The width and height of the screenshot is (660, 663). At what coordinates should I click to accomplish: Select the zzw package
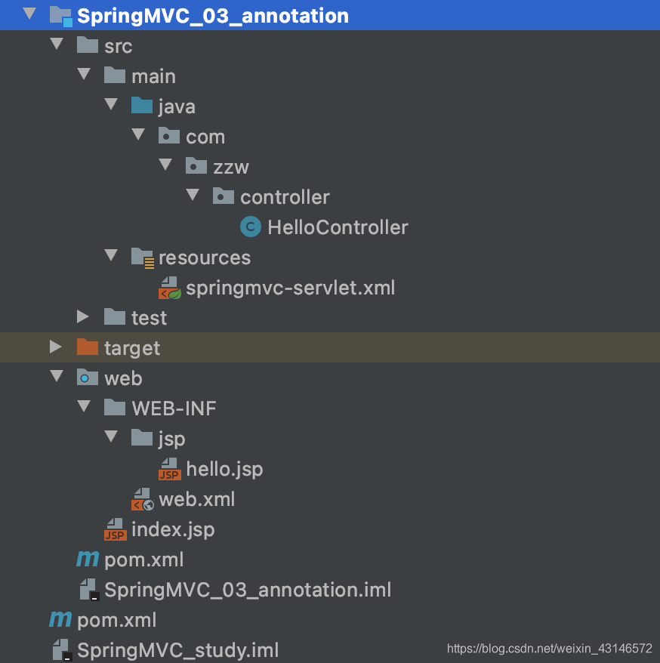231,167
